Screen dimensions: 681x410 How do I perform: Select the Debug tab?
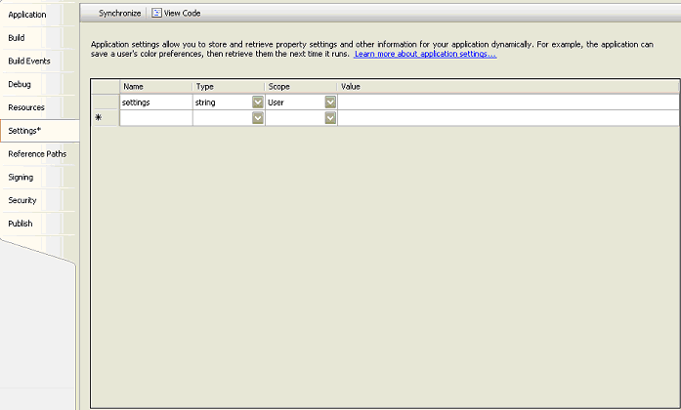(x=20, y=84)
